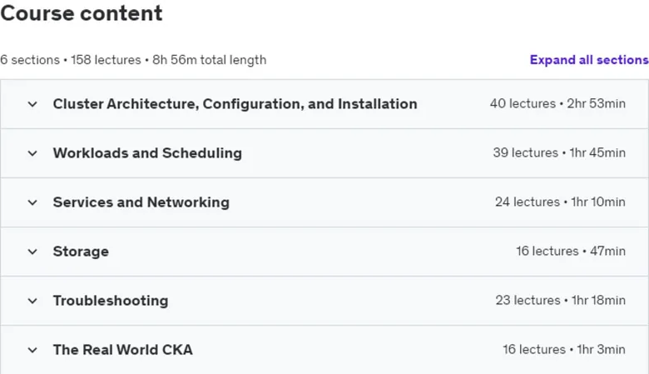The width and height of the screenshot is (649, 374).
Task: Expand the Workloads and Scheduling chevron
Action: [32, 153]
